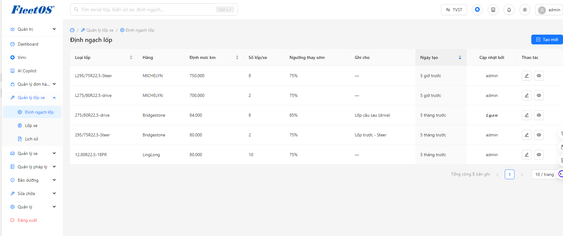Select Lịch sử submenu item

(x=32, y=139)
